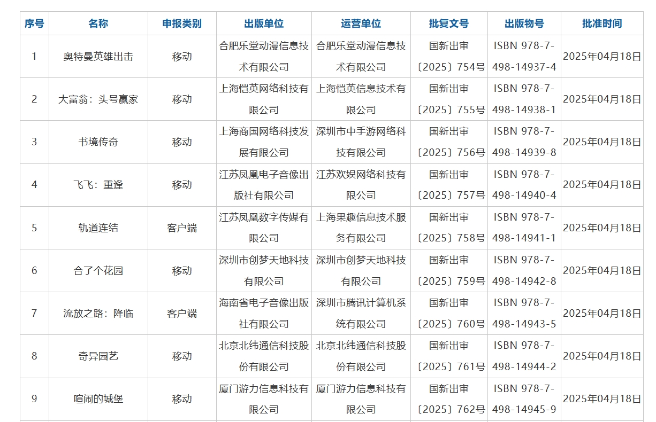Image resolution: width=656 pixels, height=422 pixels.
Task: Click publisher 上海商国网络科技发展有限公司
Action: [x=264, y=142]
